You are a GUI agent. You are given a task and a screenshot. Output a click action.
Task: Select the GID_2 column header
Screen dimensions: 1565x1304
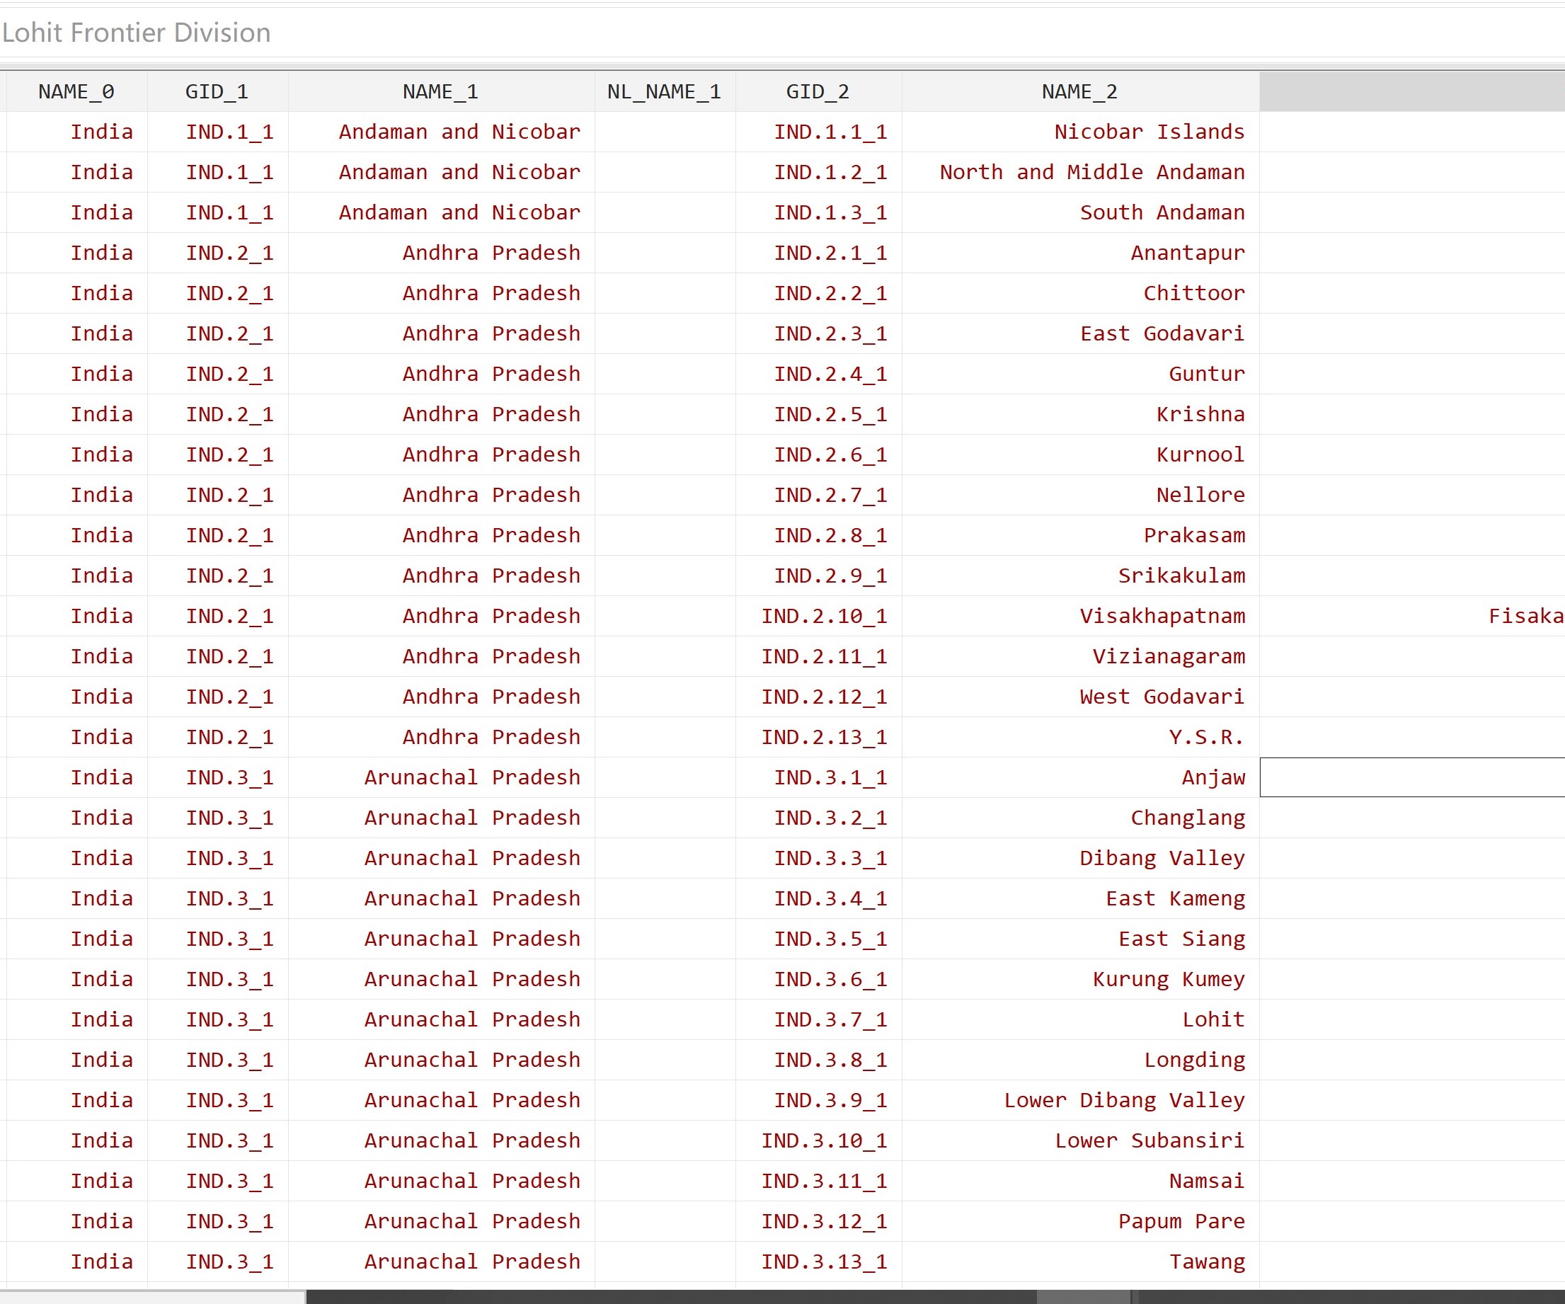tap(818, 91)
